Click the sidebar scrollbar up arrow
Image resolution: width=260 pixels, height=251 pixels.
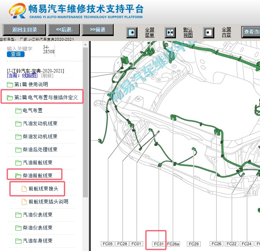pos(85,45)
